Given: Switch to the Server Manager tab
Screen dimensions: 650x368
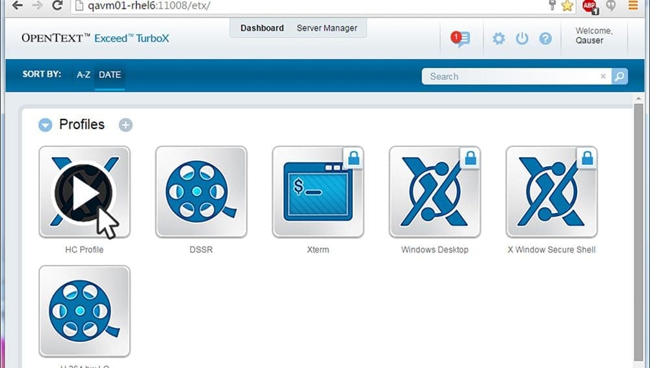Looking at the screenshot, I should pyautogui.click(x=327, y=28).
